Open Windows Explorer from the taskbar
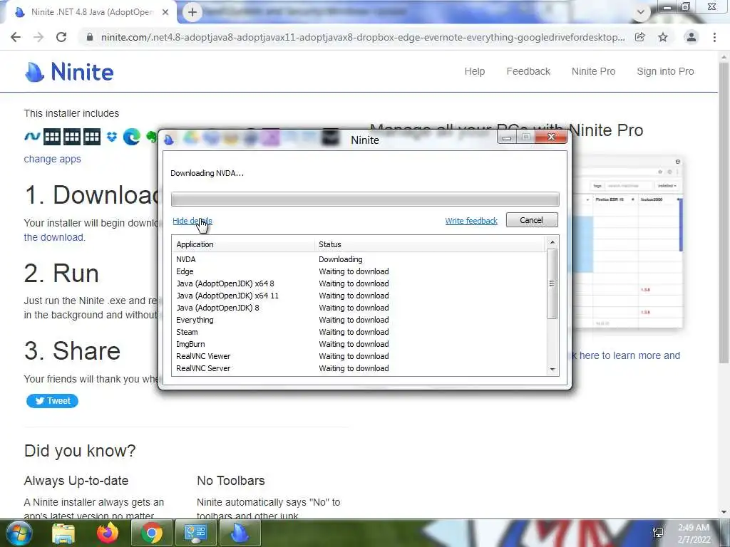 63,533
